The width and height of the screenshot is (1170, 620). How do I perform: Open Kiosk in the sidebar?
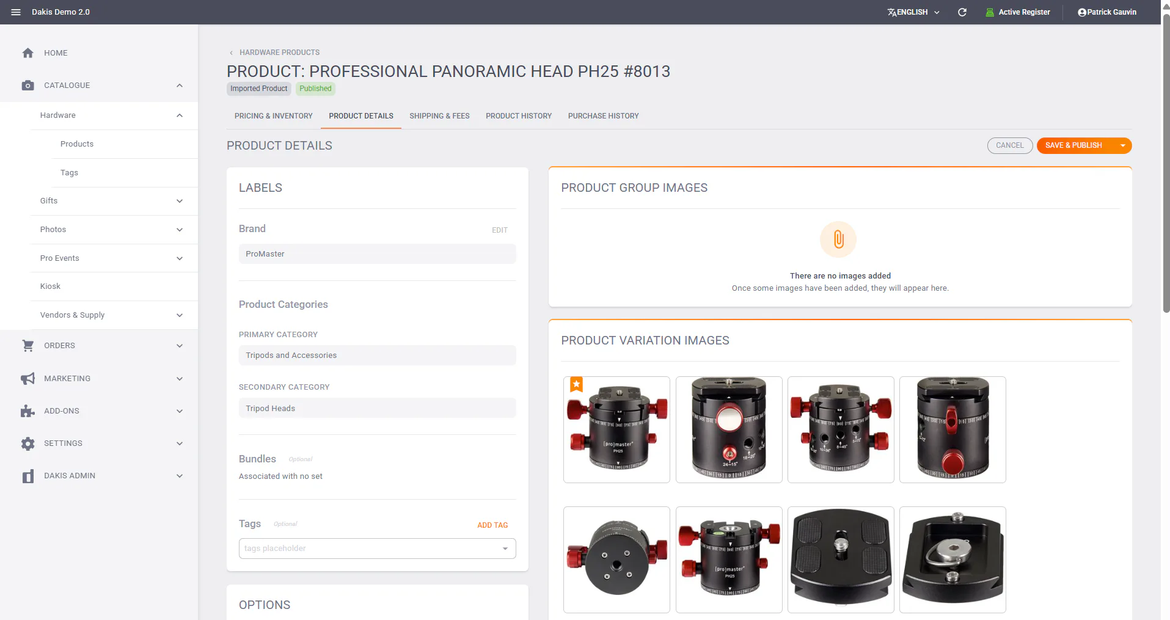pyautogui.click(x=50, y=286)
